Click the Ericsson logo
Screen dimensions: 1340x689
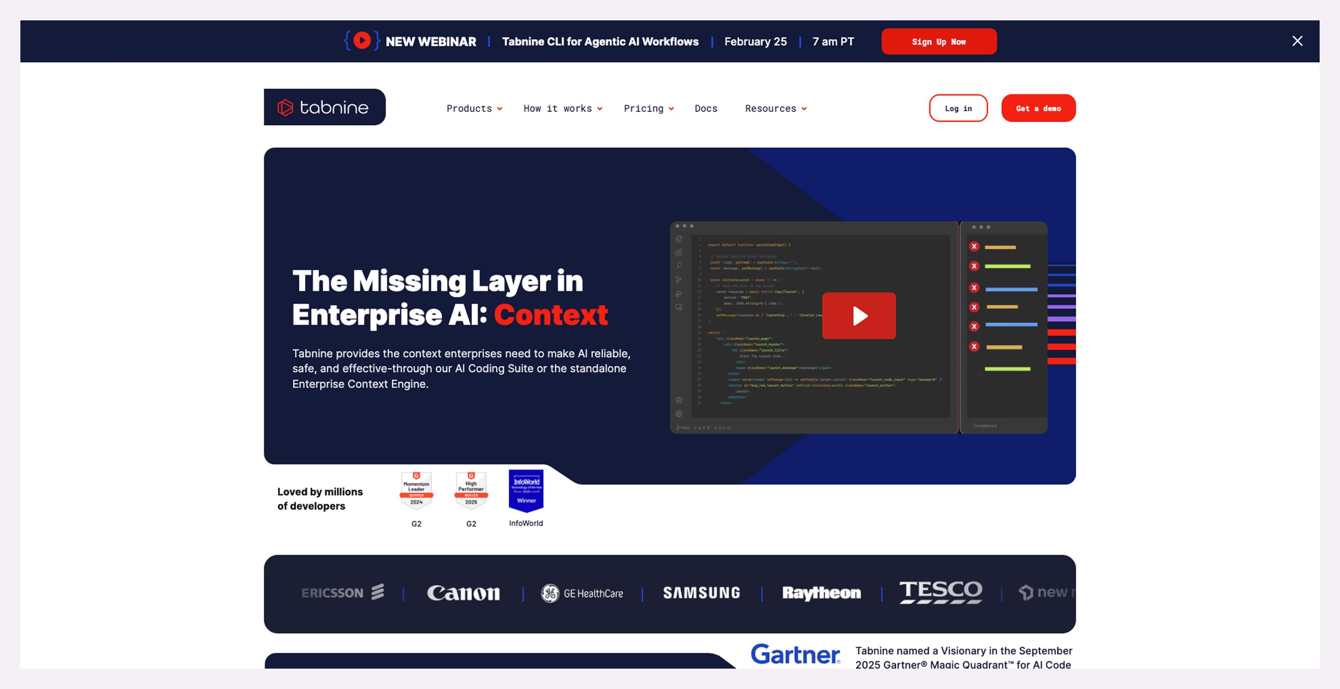coord(342,592)
